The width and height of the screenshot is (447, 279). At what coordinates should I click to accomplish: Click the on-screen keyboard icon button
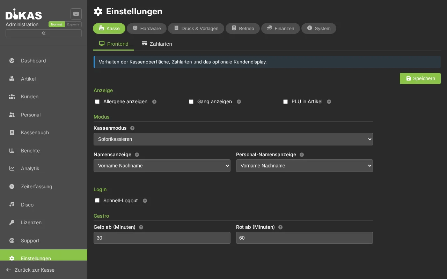(76, 14)
